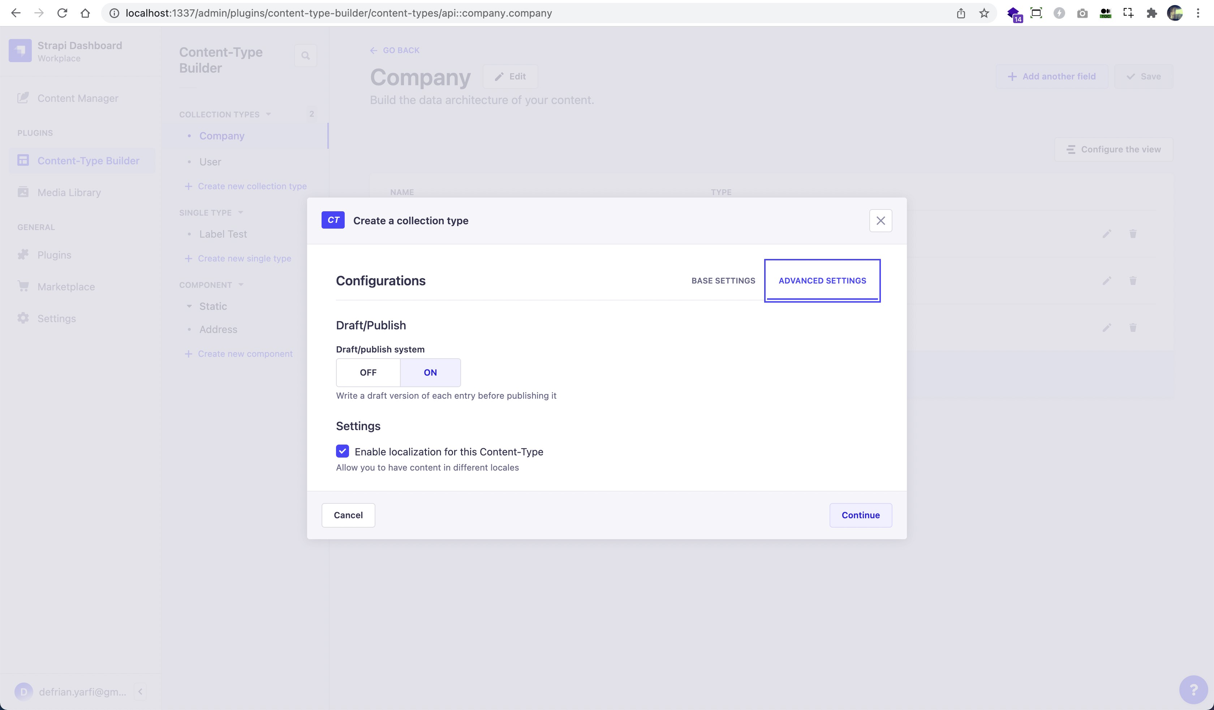Click the Settings sidebar icon
Image resolution: width=1214 pixels, height=710 pixels.
[x=23, y=318]
